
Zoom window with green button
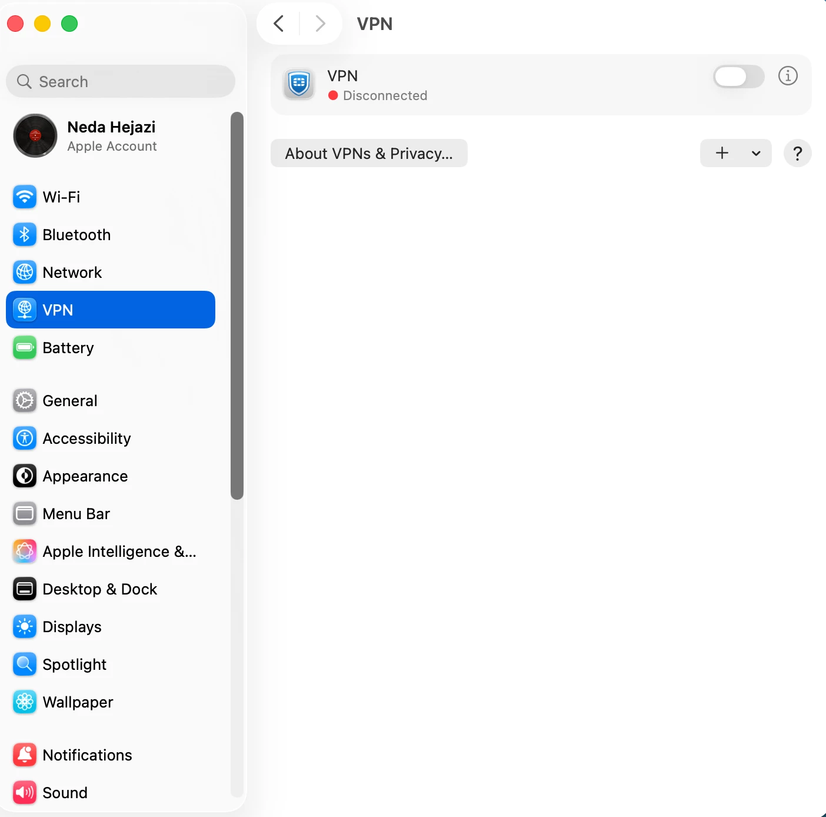(69, 24)
